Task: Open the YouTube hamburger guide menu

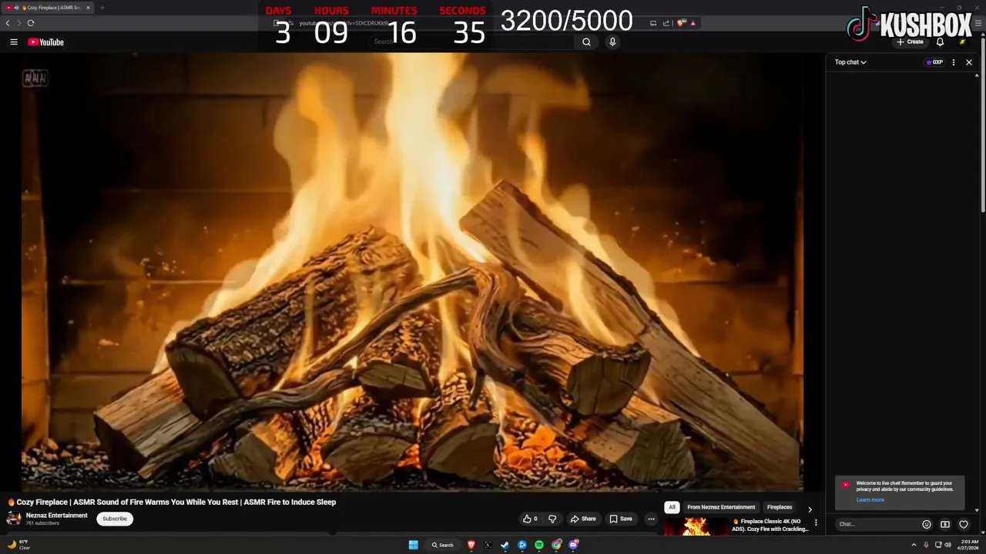Action: tap(13, 42)
